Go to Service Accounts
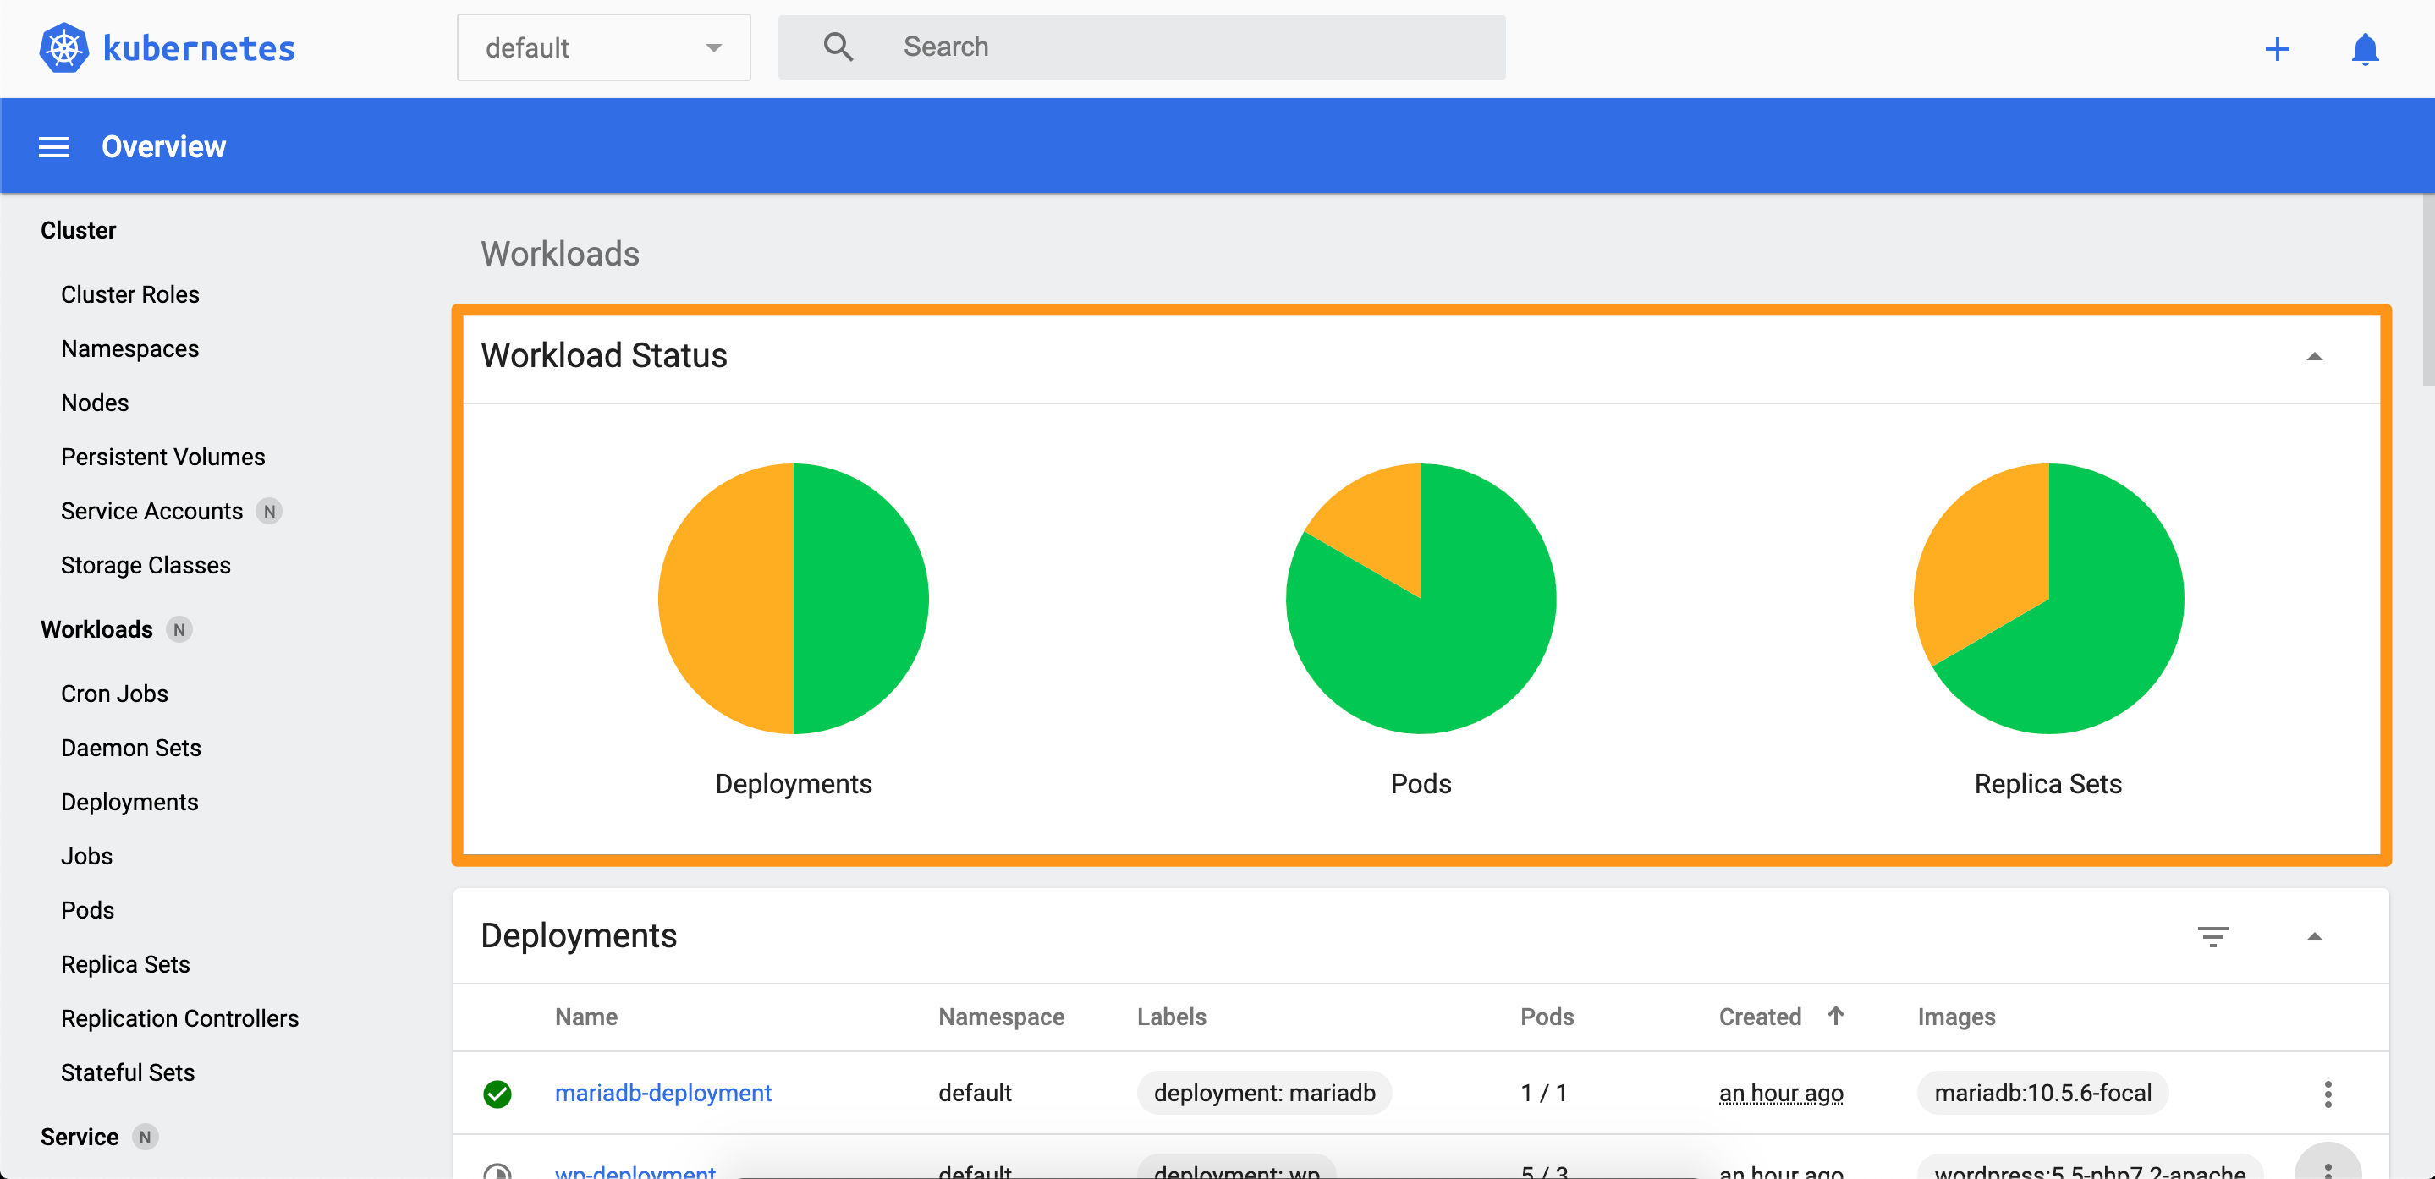This screenshot has height=1179, width=2435. (151, 511)
